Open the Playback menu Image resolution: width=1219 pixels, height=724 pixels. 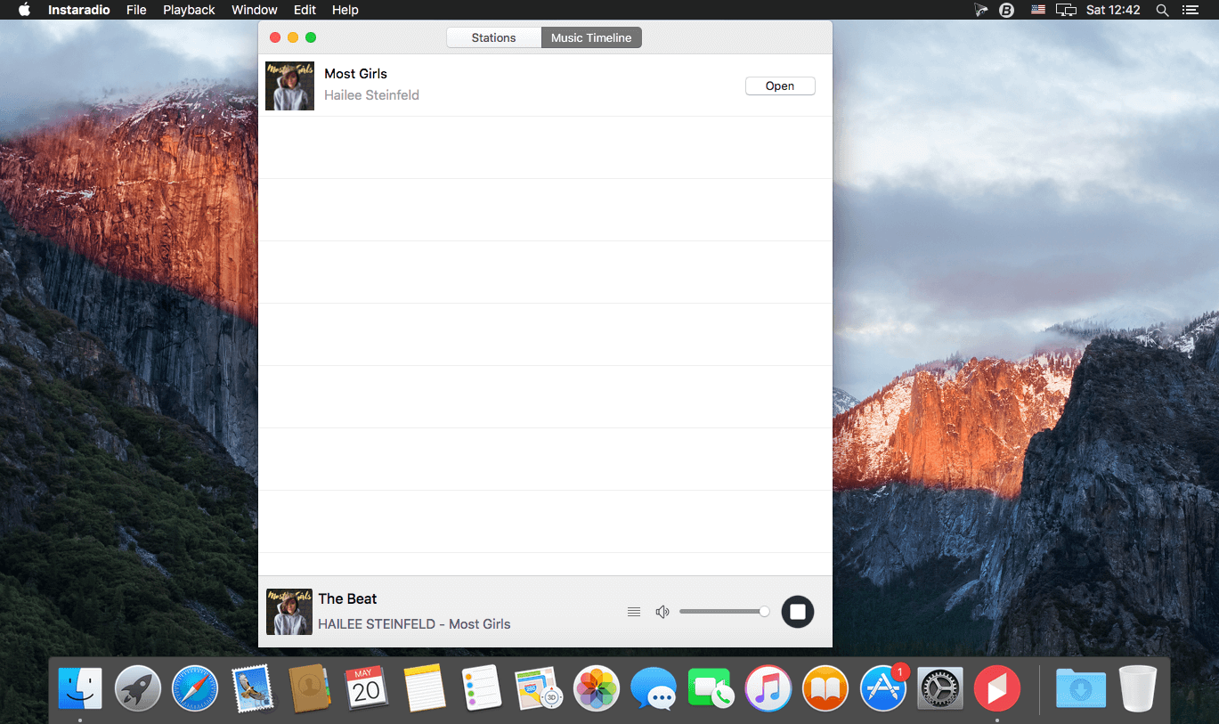(189, 10)
